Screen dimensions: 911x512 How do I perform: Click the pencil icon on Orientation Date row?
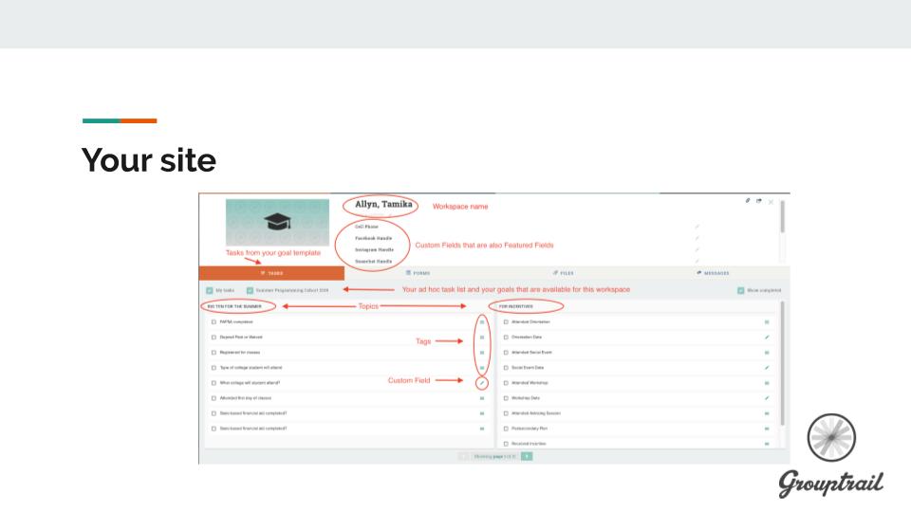tap(767, 338)
